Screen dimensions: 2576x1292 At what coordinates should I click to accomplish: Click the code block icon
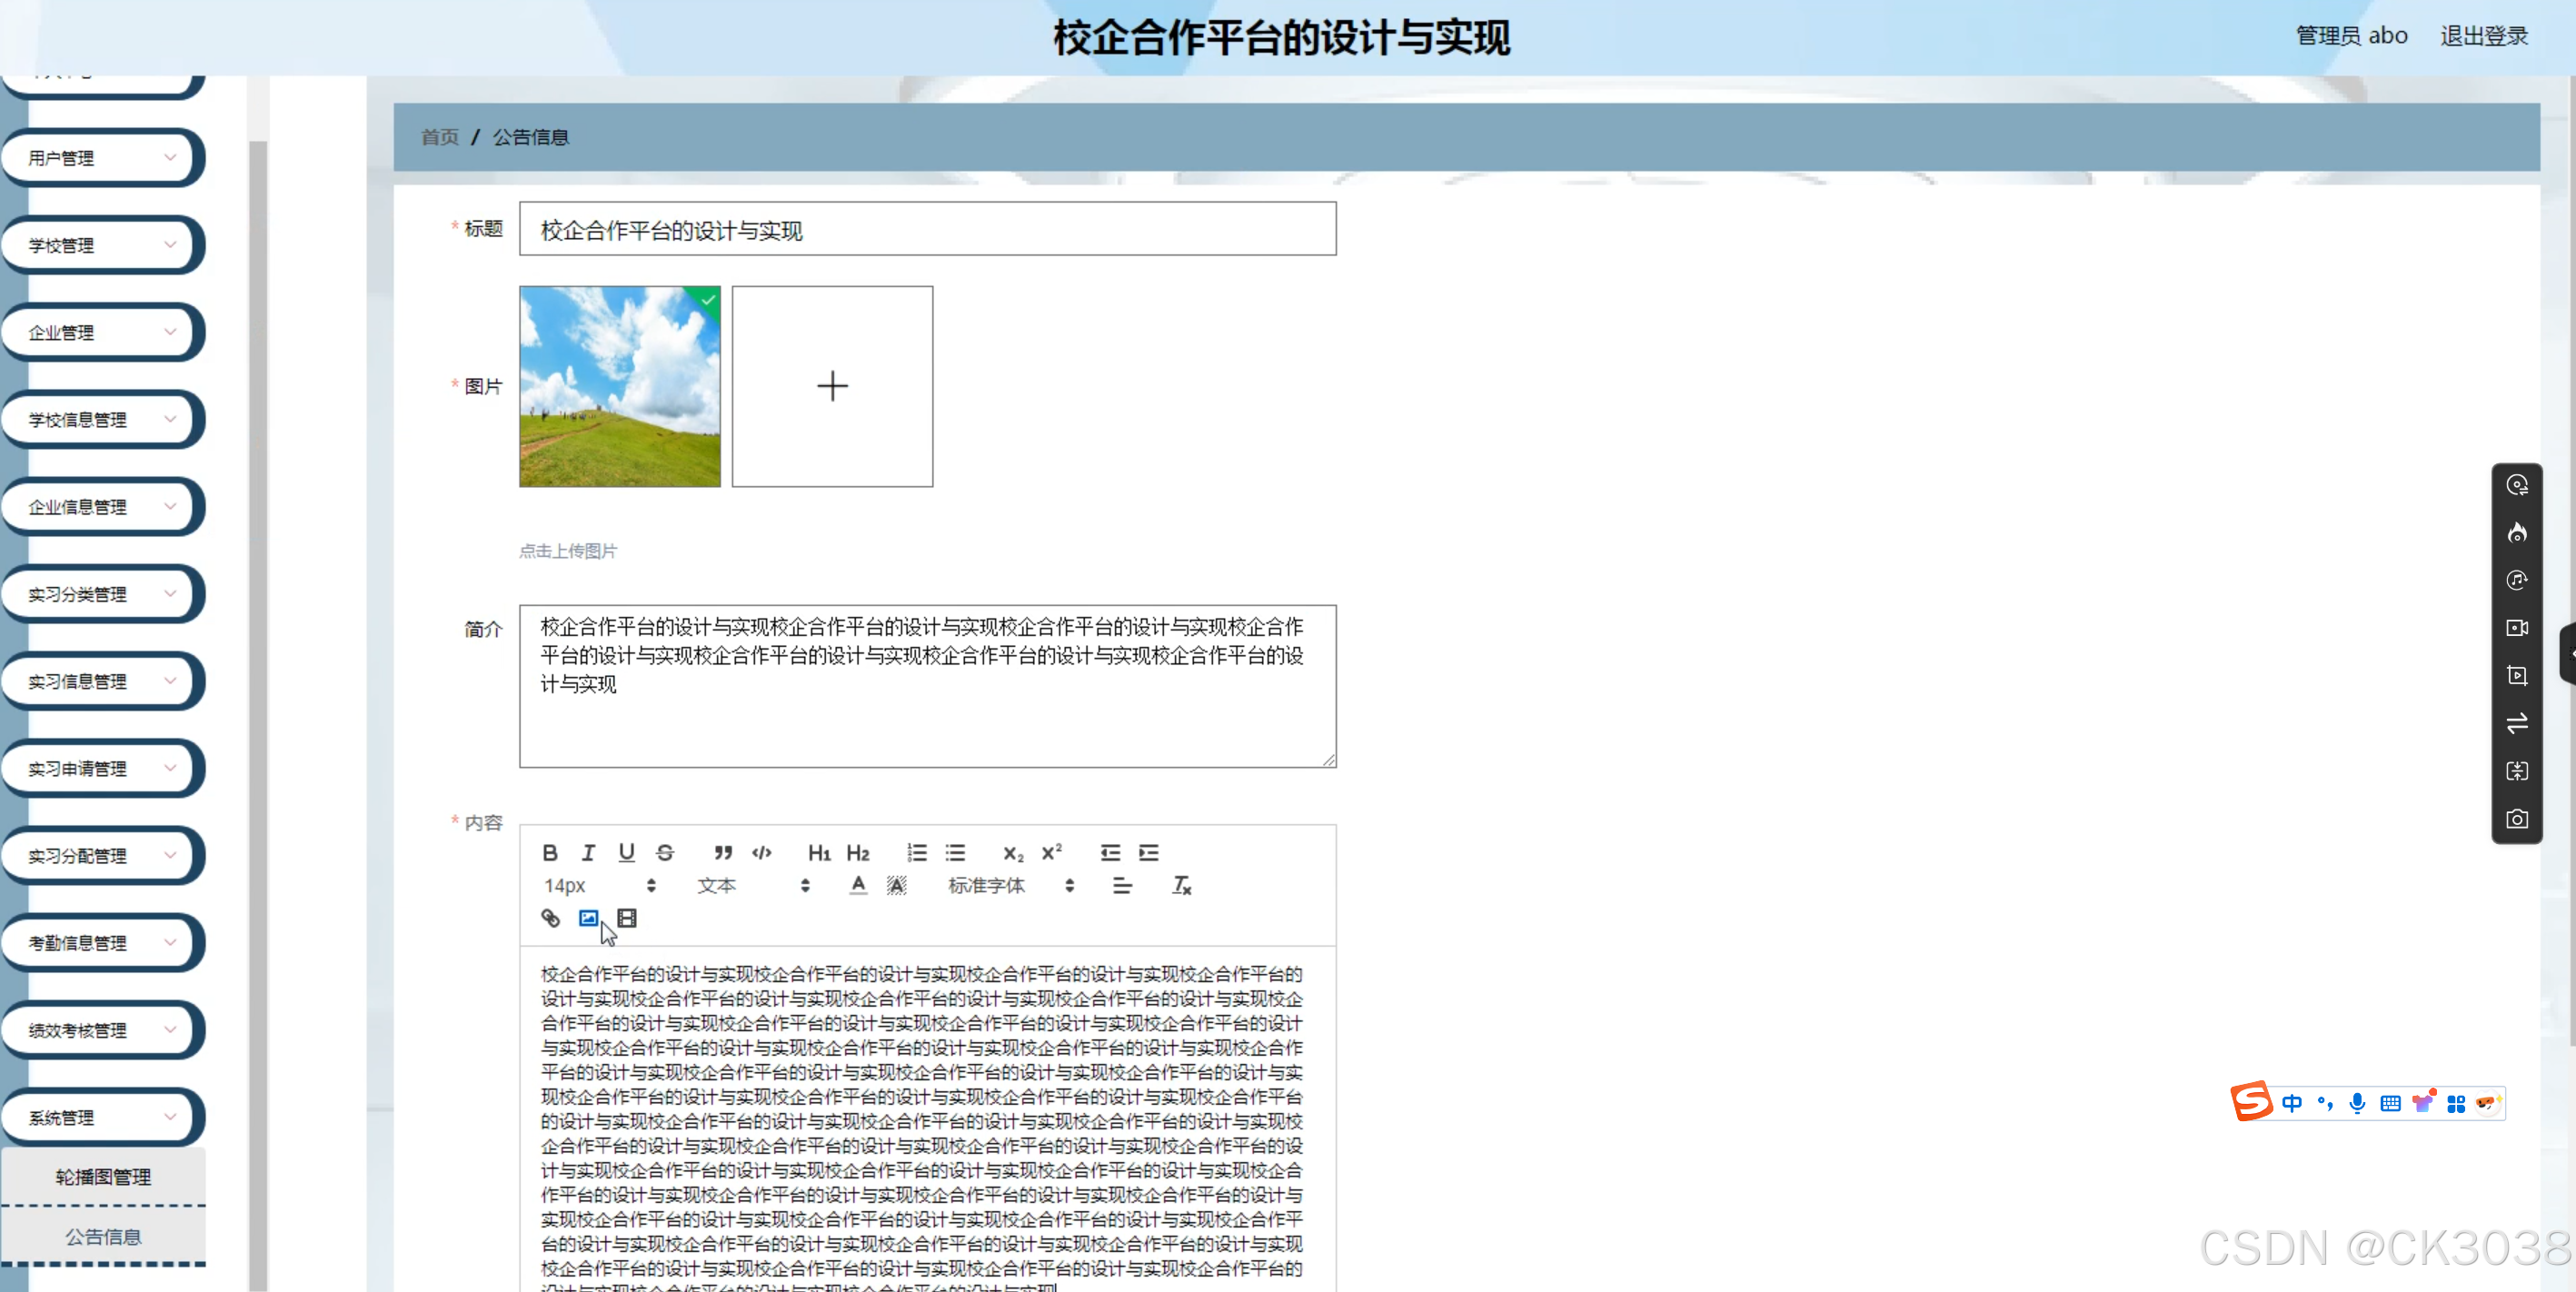(761, 853)
